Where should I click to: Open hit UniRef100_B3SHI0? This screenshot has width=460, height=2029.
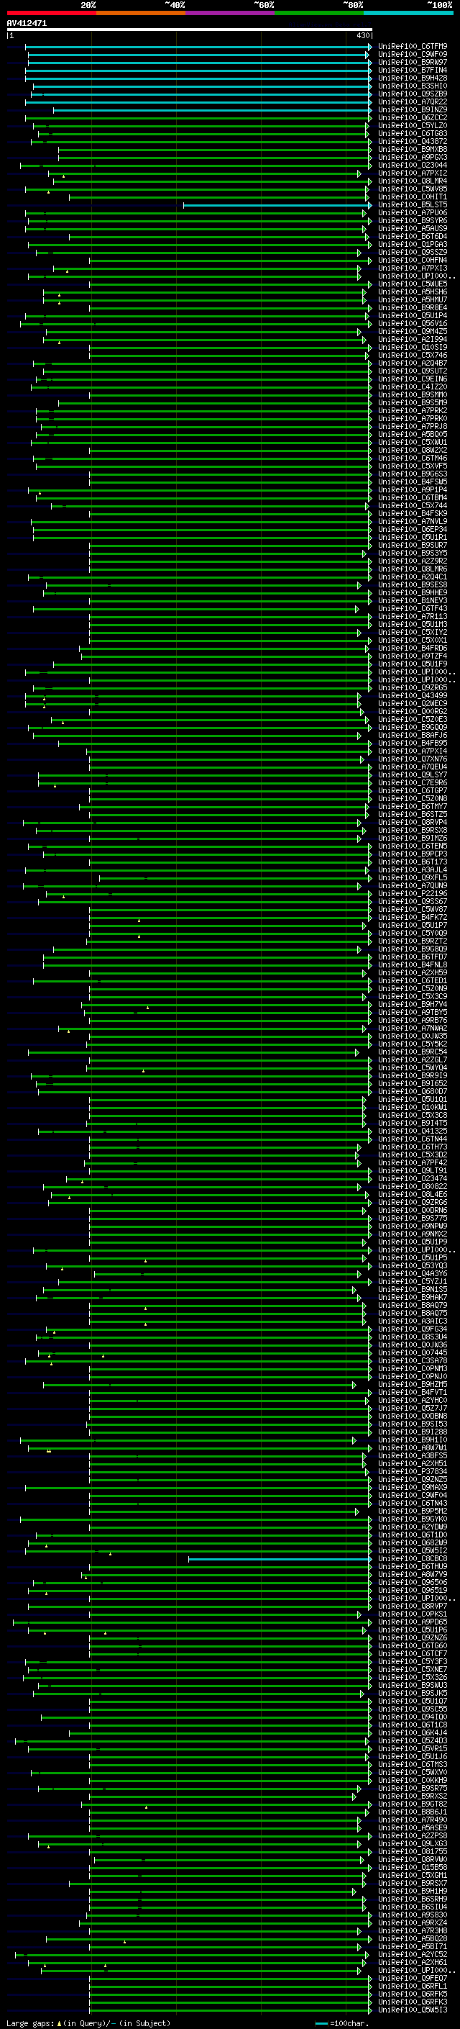(413, 86)
